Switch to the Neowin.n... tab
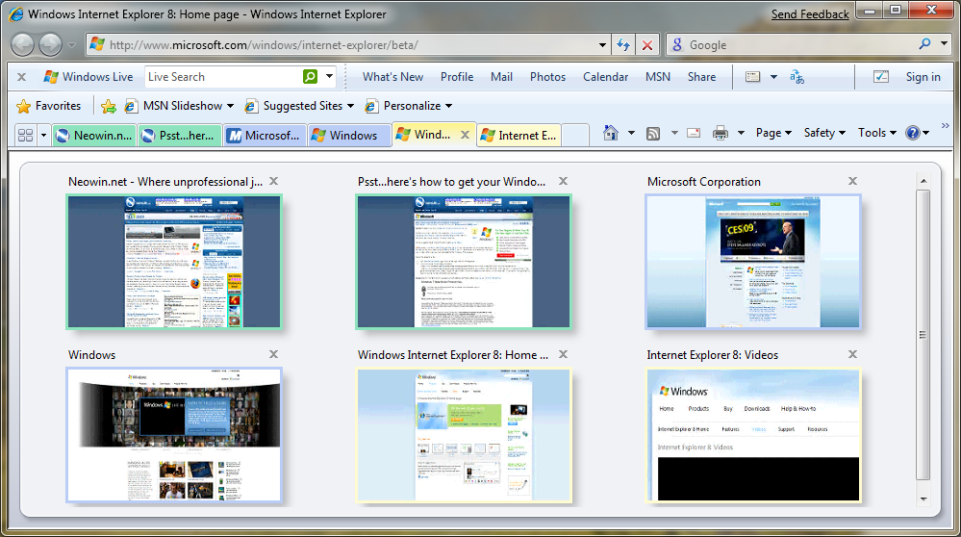This screenshot has width=961, height=537. 93,135
